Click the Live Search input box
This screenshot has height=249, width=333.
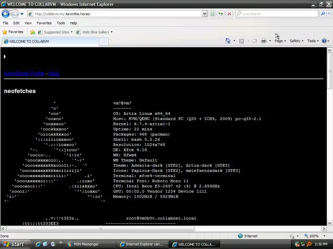click(x=277, y=14)
